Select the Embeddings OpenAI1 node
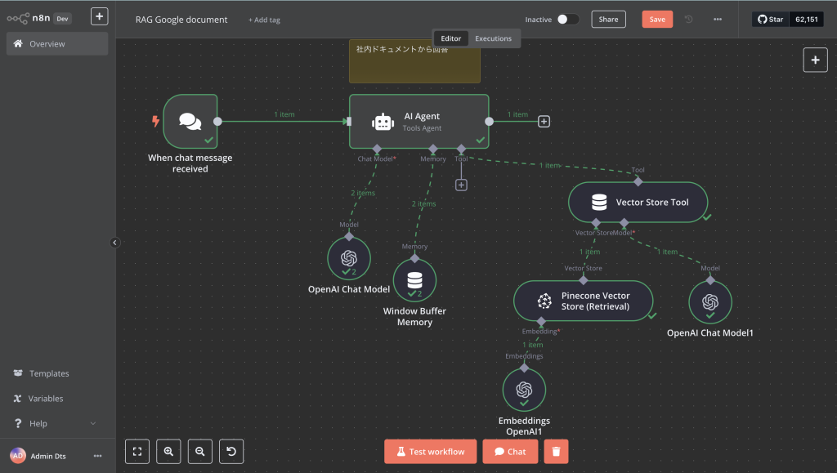 point(524,390)
